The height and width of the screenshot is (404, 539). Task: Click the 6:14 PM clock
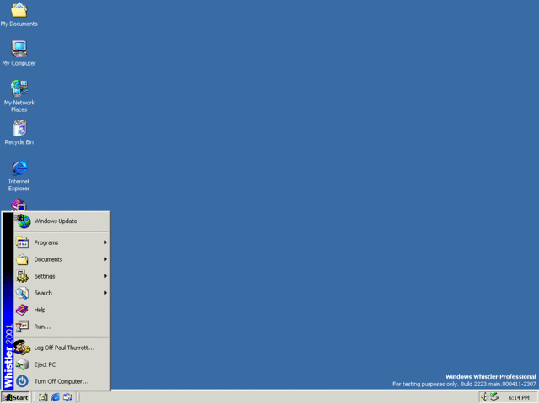click(519, 398)
